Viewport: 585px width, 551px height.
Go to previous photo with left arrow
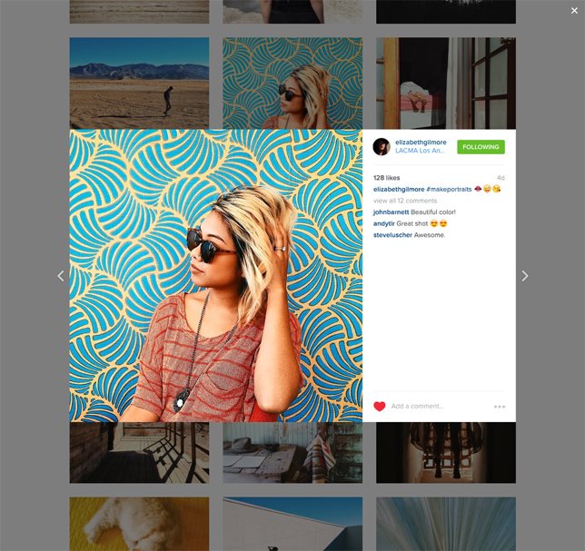coord(61,276)
